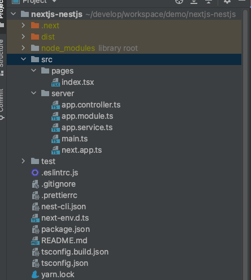Click the TS icon of app.service.ts
The height and width of the screenshot is (280, 251).
[55, 128]
